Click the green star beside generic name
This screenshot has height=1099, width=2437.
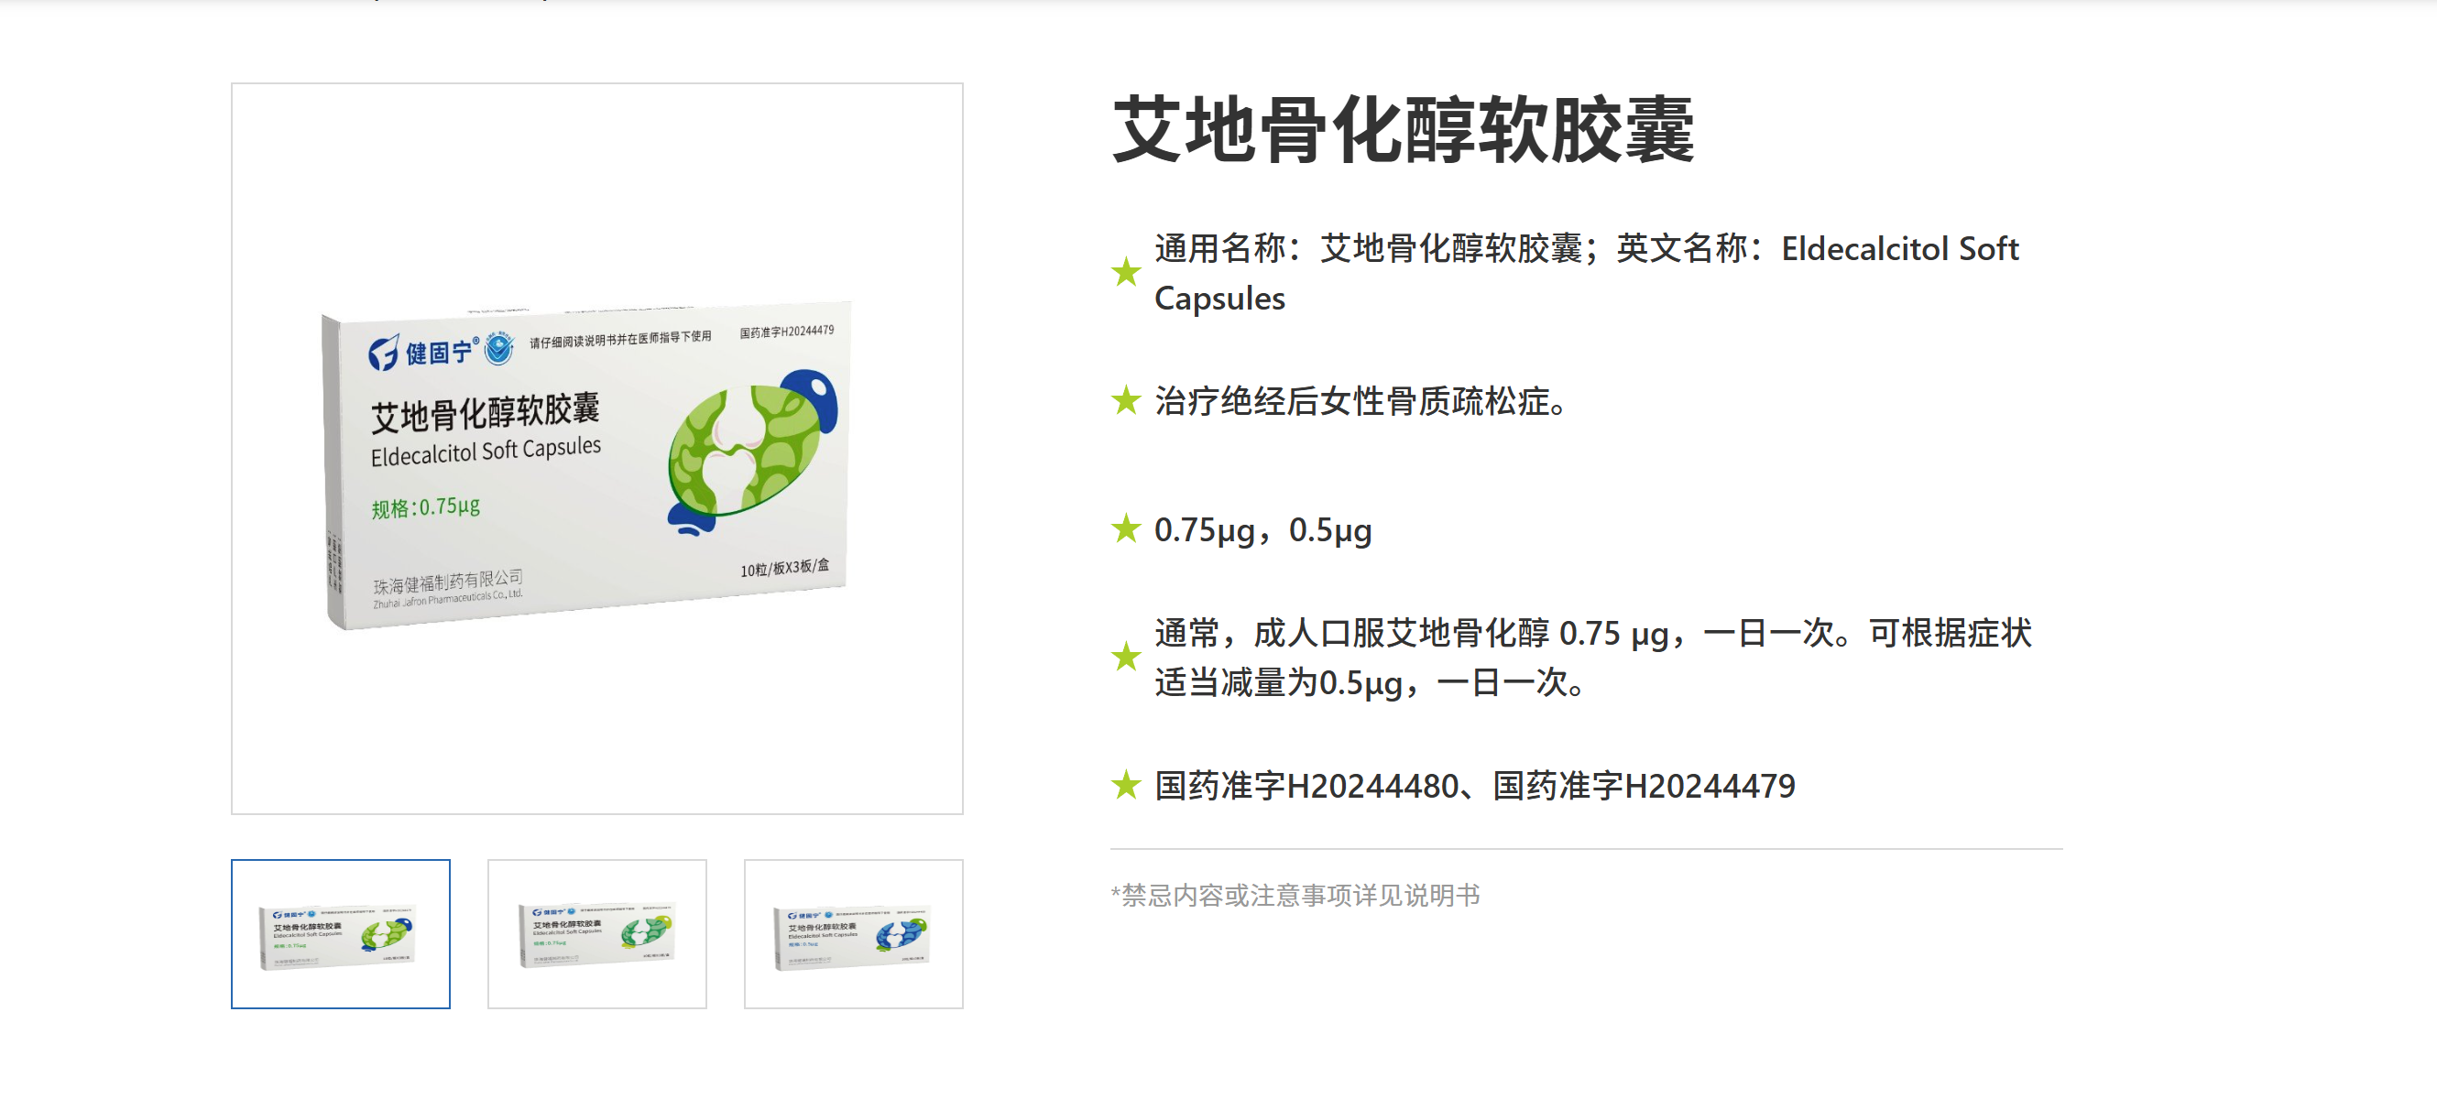[1126, 272]
